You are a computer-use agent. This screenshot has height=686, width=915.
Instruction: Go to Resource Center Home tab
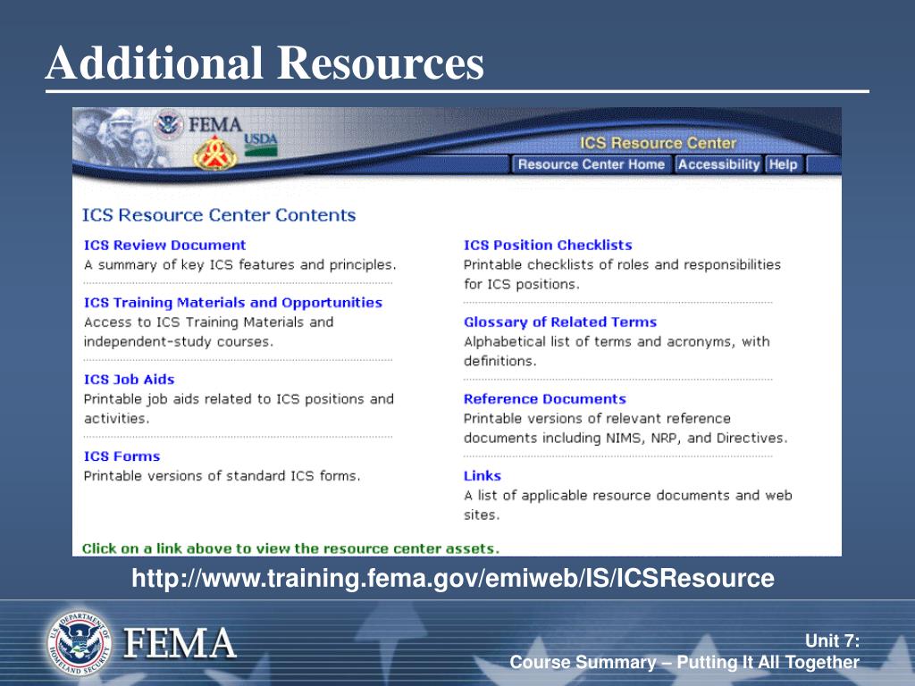[x=592, y=164]
